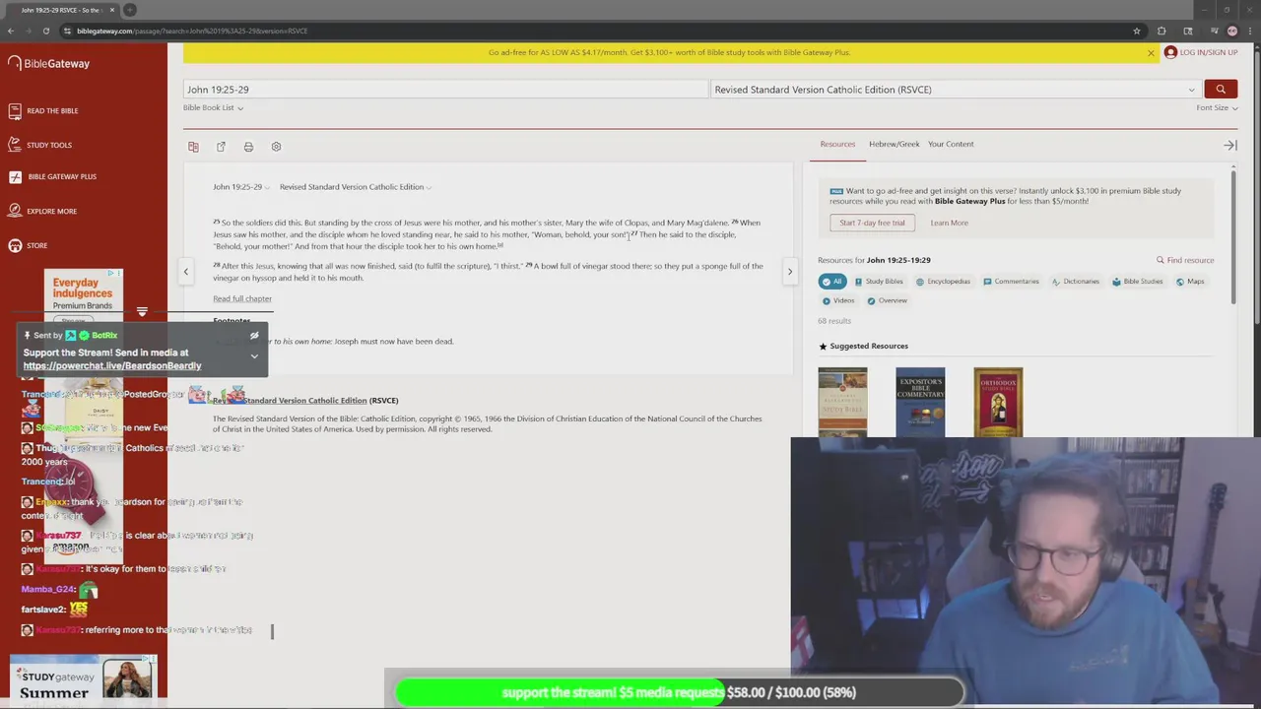
Task: Click the powerchat.live/BeardsonBeardly link
Action: point(112,366)
